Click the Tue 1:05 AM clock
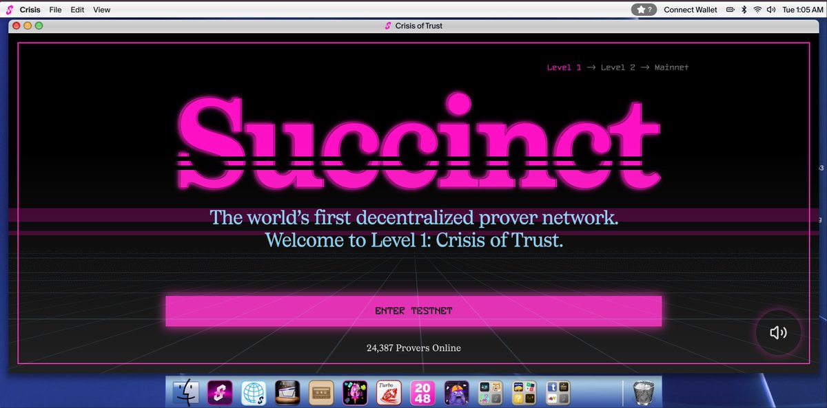This screenshot has width=827, height=408. click(802, 10)
